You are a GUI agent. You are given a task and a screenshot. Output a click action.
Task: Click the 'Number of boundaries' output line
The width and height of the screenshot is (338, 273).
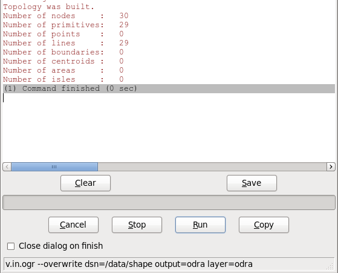[x=63, y=52]
